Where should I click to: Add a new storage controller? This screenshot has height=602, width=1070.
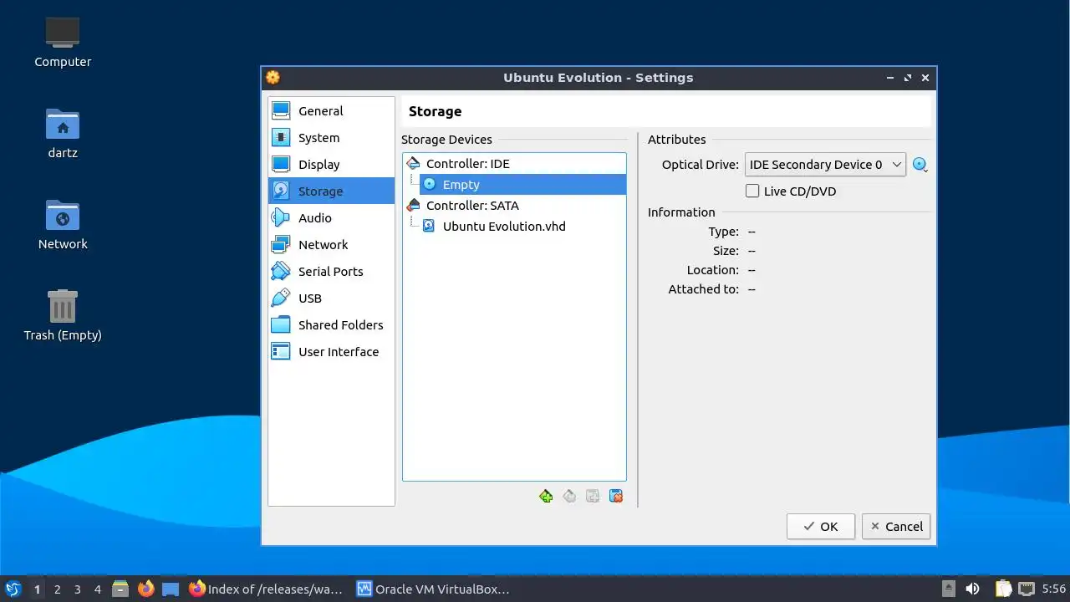click(x=546, y=497)
